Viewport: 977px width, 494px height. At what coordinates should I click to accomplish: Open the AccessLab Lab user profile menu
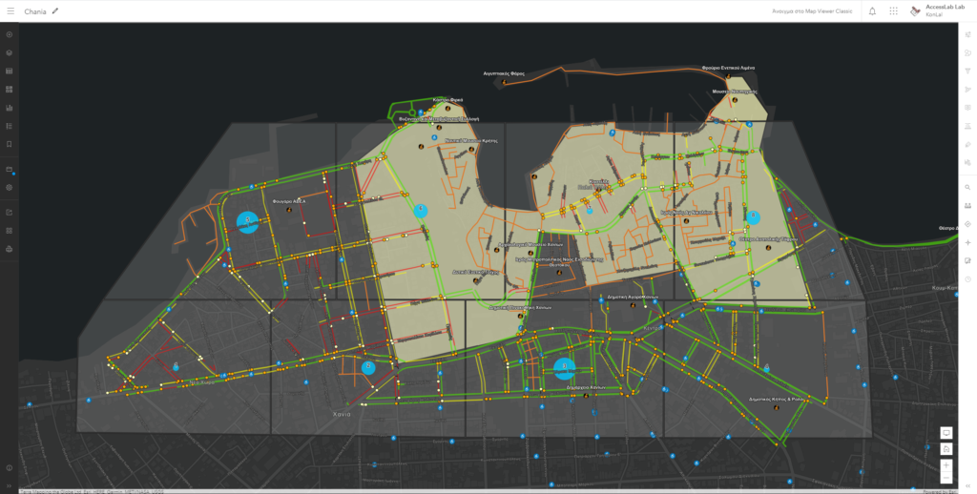pos(932,11)
